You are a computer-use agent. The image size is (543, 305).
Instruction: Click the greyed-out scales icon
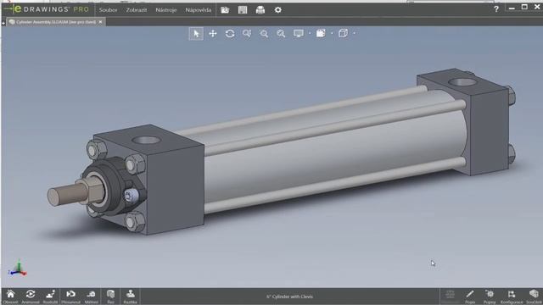point(450,296)
